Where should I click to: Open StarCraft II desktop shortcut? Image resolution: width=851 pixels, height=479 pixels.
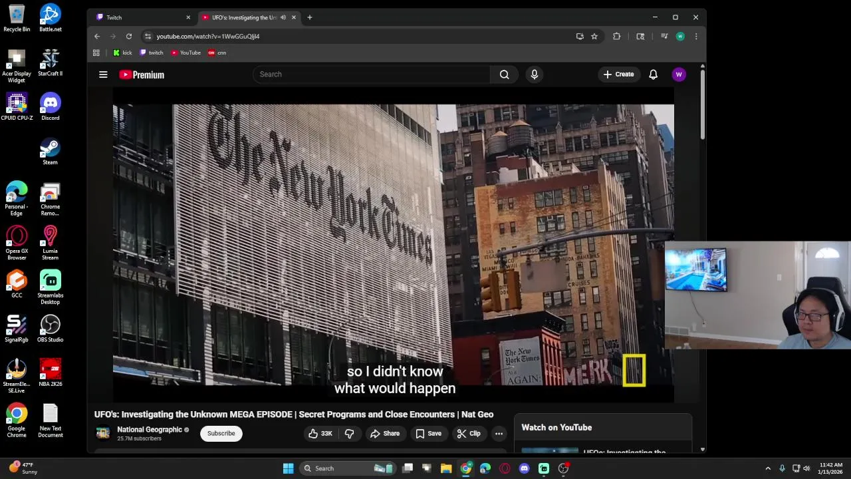click(51, 63)
